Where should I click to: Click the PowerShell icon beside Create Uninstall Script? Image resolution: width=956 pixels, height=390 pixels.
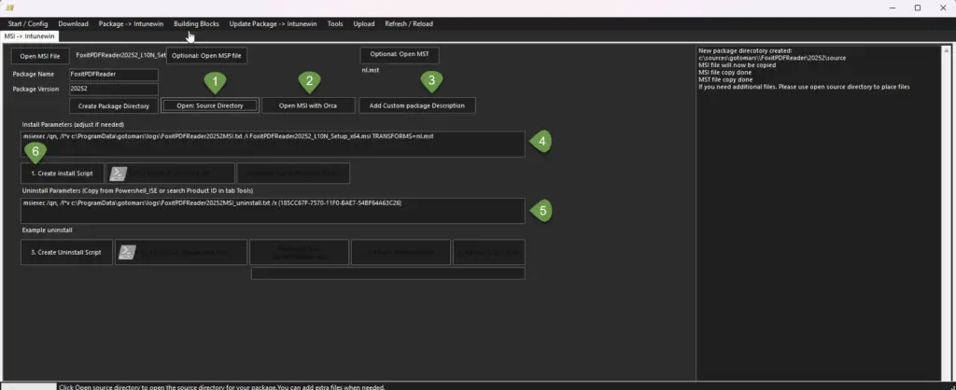click(x=126, y=252)
